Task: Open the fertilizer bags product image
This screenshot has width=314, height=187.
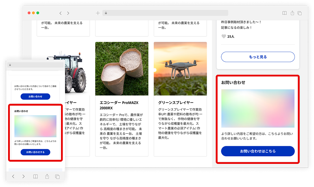Action: (x=122, y=69)
